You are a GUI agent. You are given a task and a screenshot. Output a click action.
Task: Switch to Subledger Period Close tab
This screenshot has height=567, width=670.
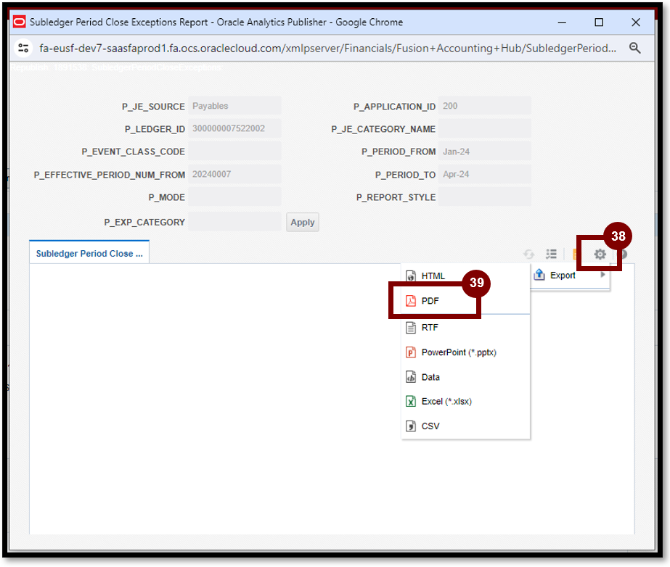[x=89, y=254]
